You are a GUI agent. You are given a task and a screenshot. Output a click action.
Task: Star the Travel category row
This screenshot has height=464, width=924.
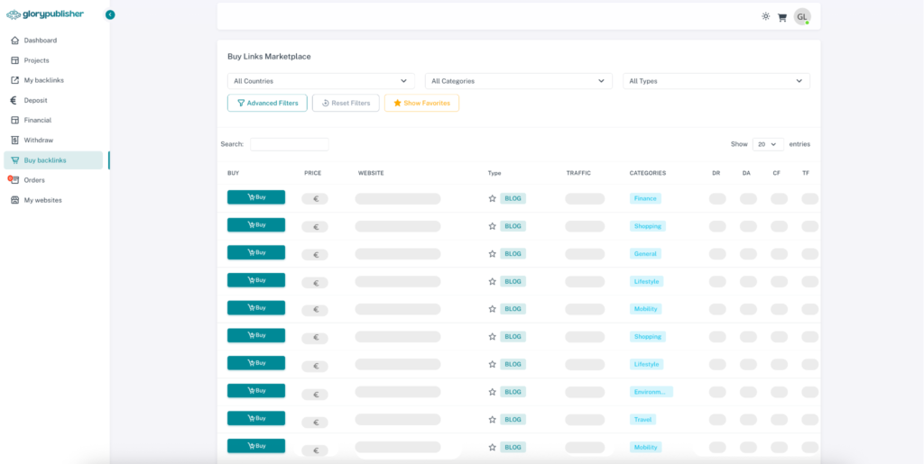[493, 419]
